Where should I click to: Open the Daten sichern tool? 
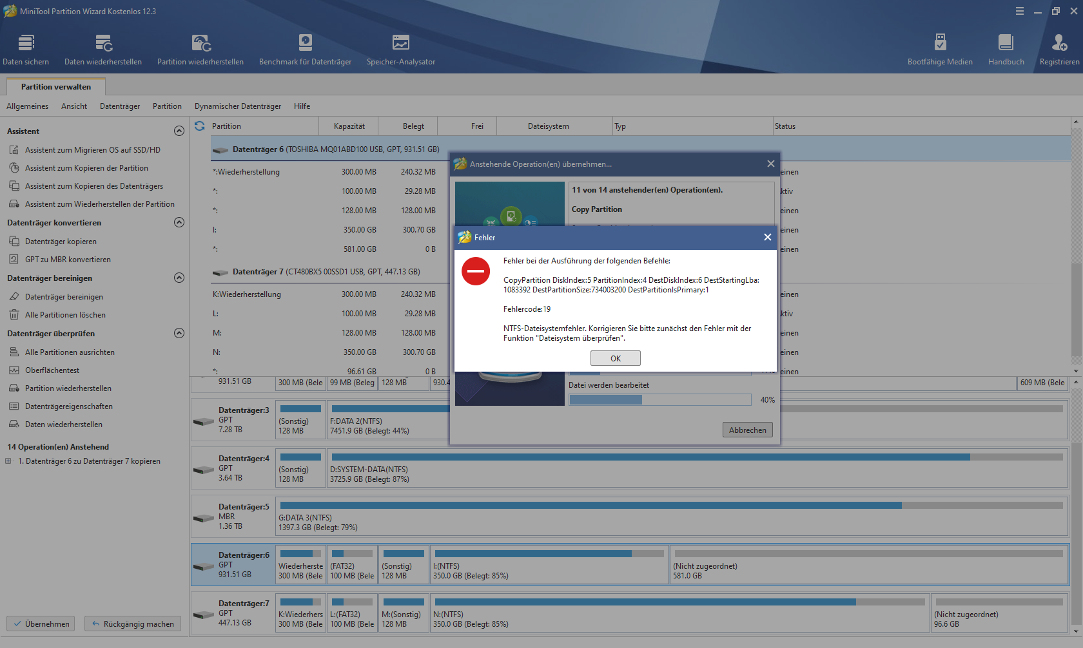(26, 50)
